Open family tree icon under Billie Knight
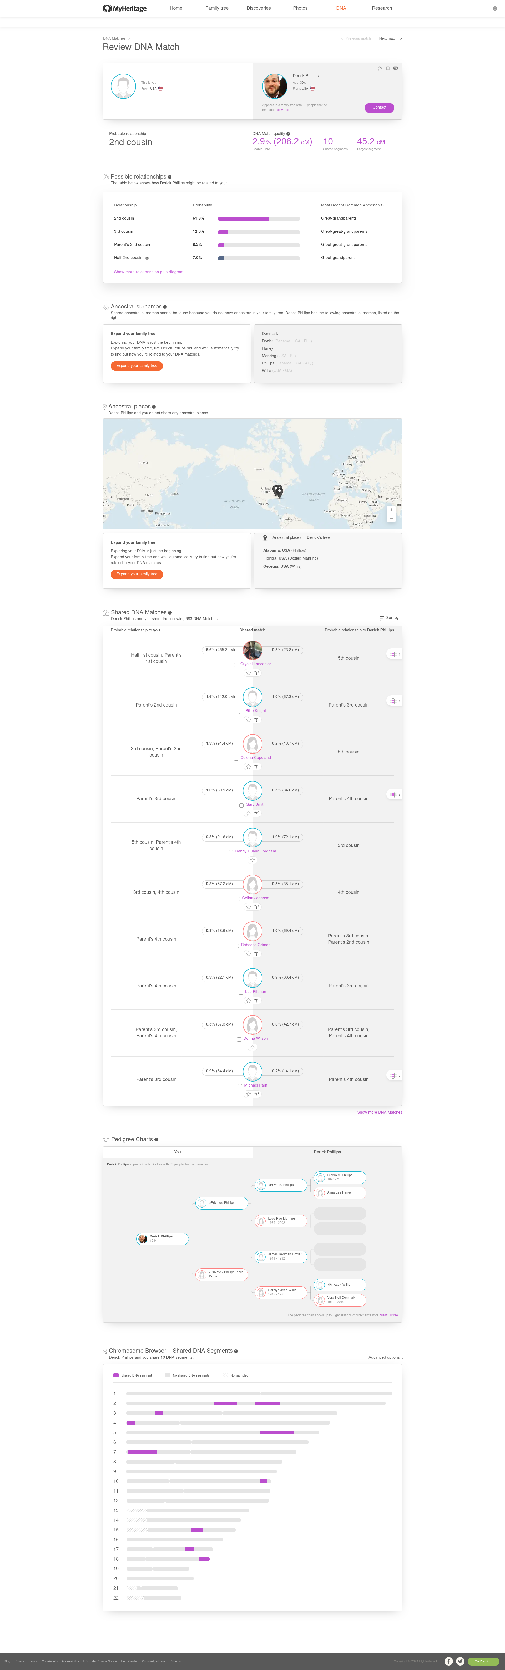This screenshot has width=505, height=1670. click(x=257, y=720)
